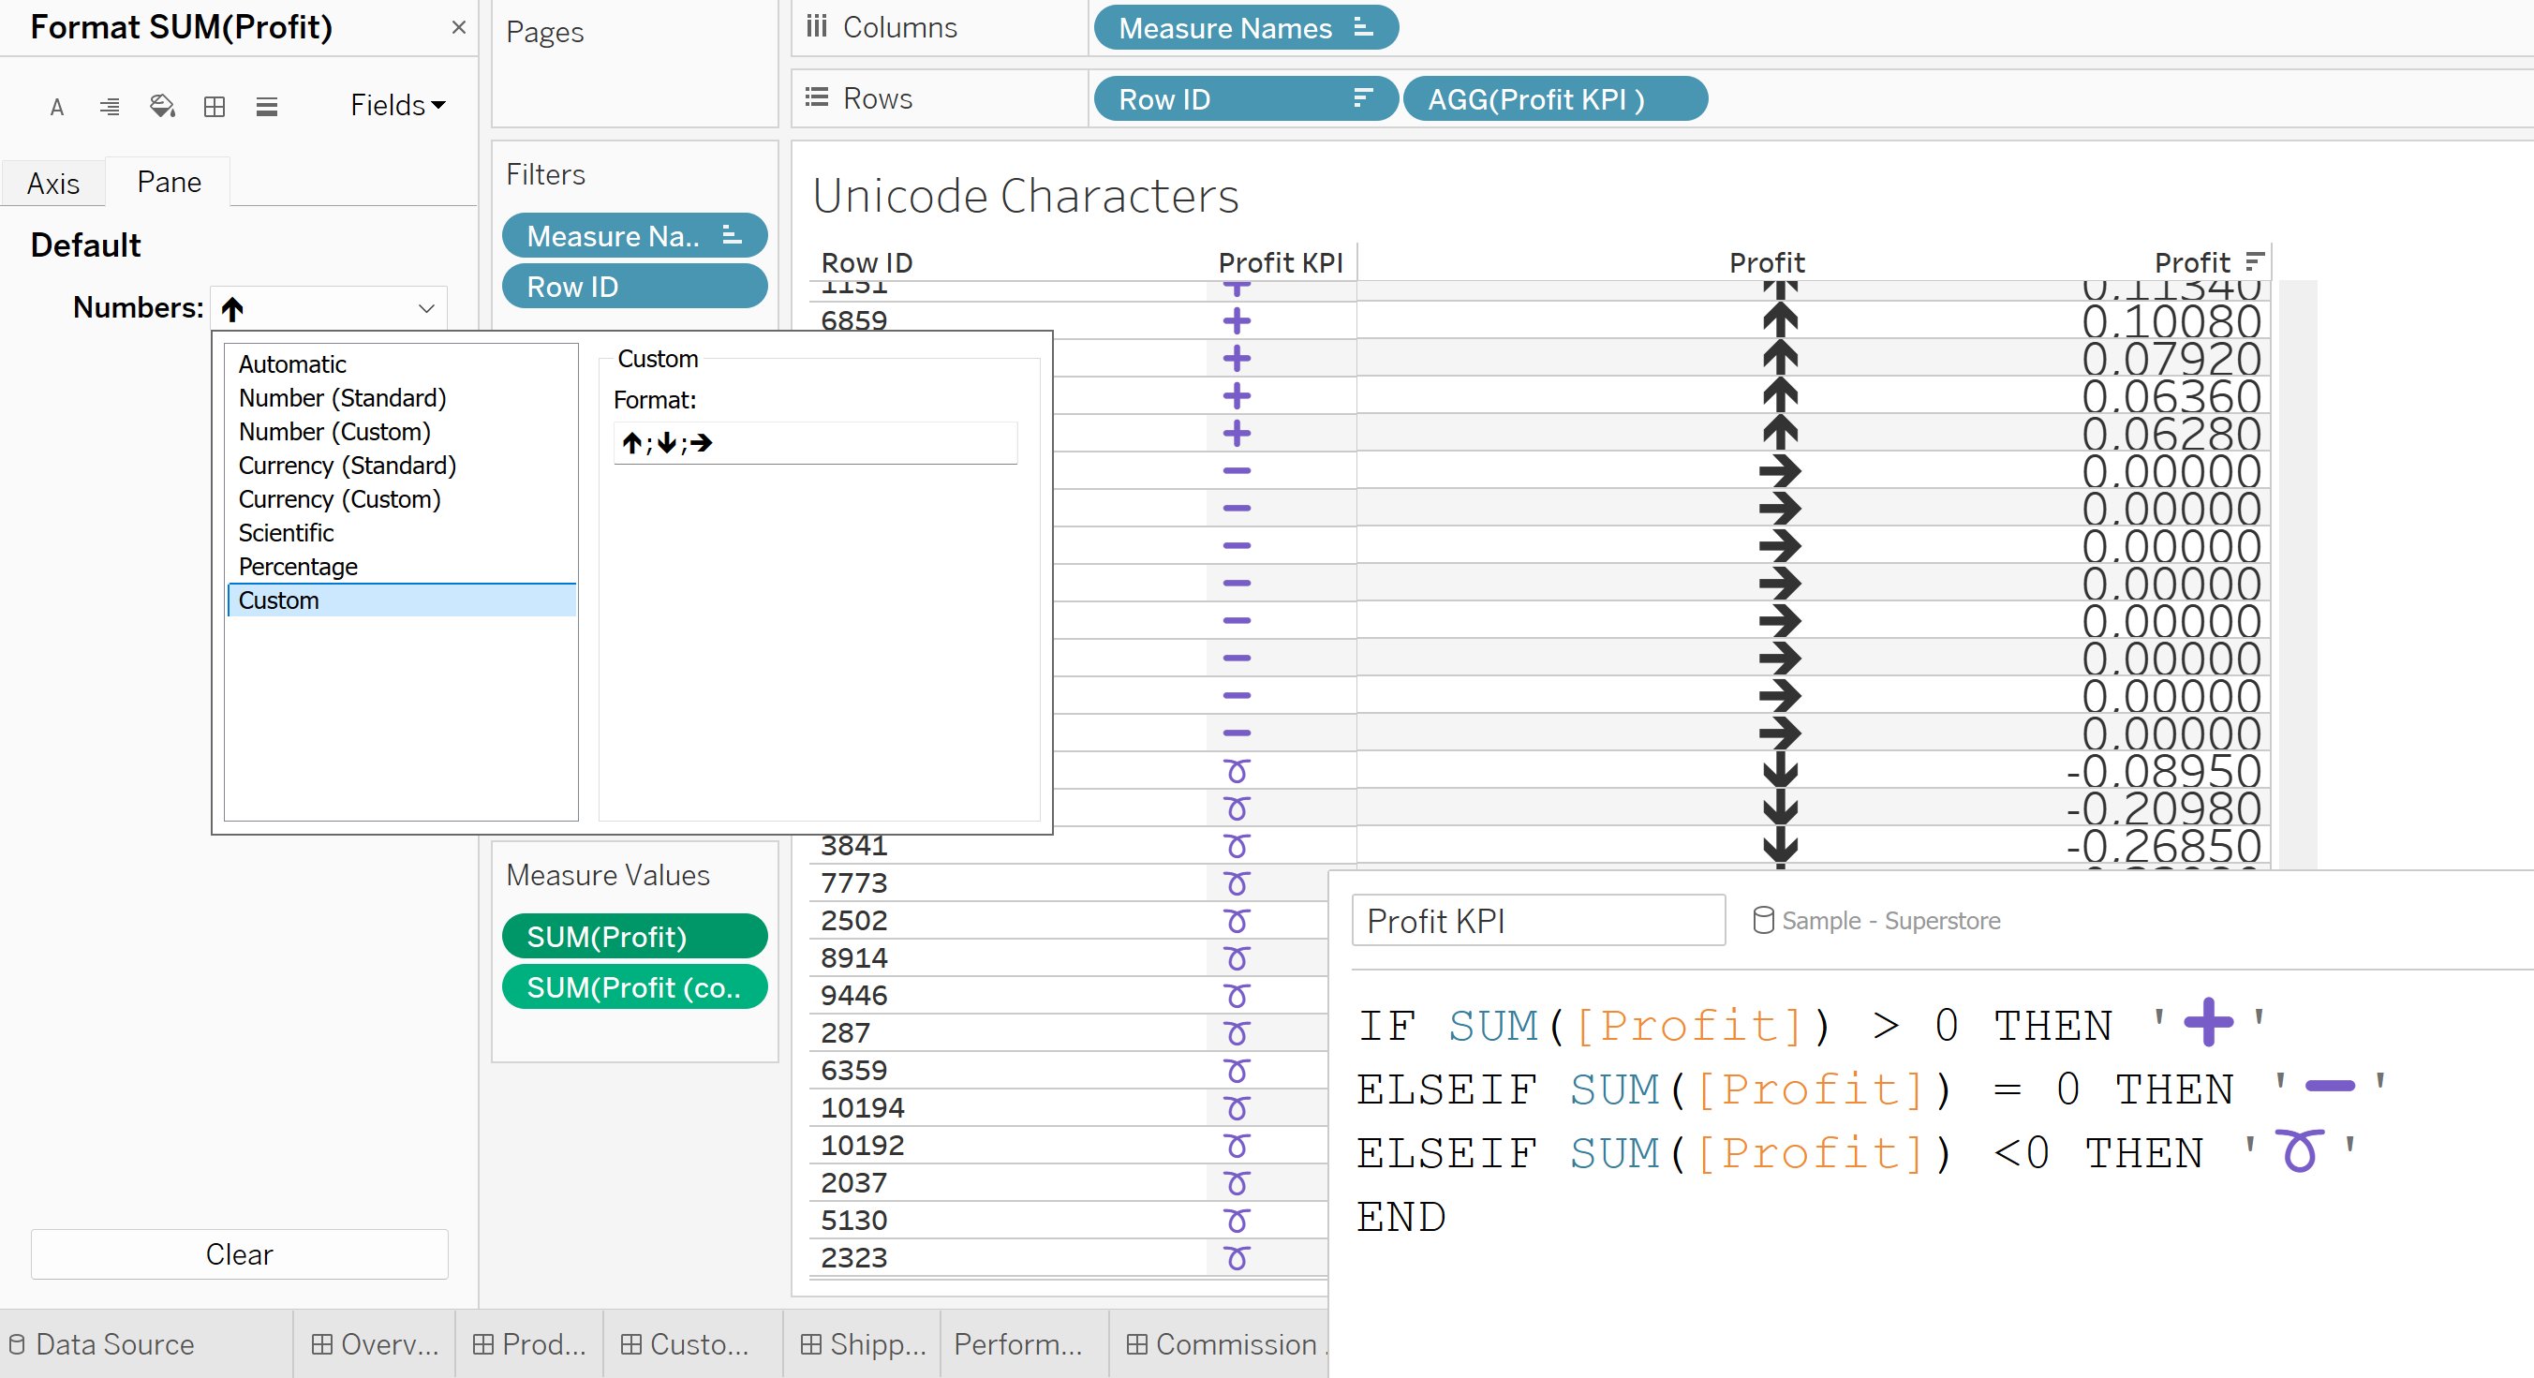Choose Currency (Custom) format option

[339, 499]
